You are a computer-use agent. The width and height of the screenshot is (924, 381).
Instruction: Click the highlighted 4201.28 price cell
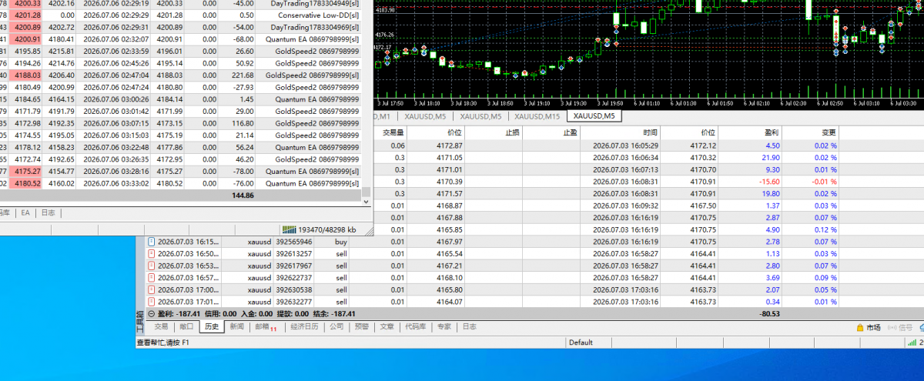(26, 15)
